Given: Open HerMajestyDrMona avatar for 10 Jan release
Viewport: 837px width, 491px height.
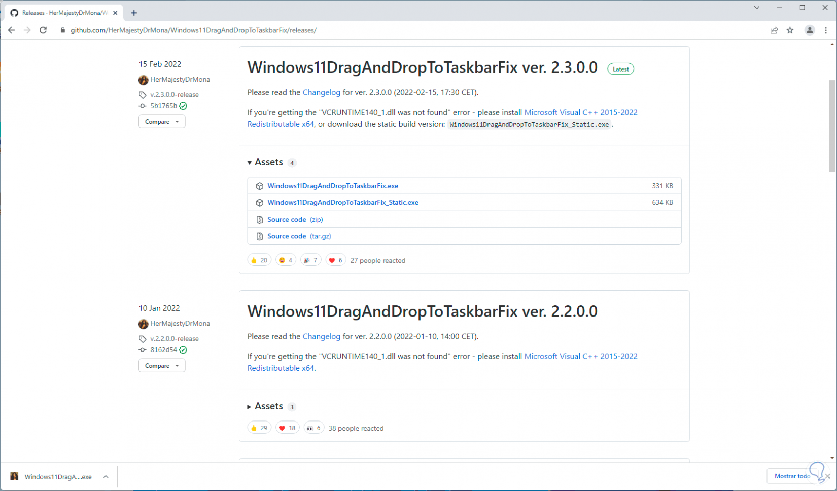Looking at the screenshot, I should click(x=144, y=324).
